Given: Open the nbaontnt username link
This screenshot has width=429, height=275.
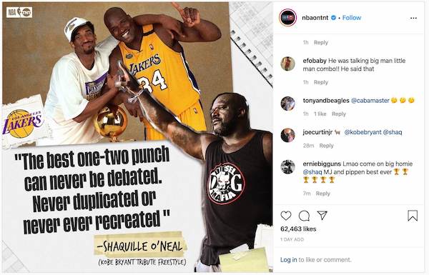Looking at the screenshot, I should 315,18.
